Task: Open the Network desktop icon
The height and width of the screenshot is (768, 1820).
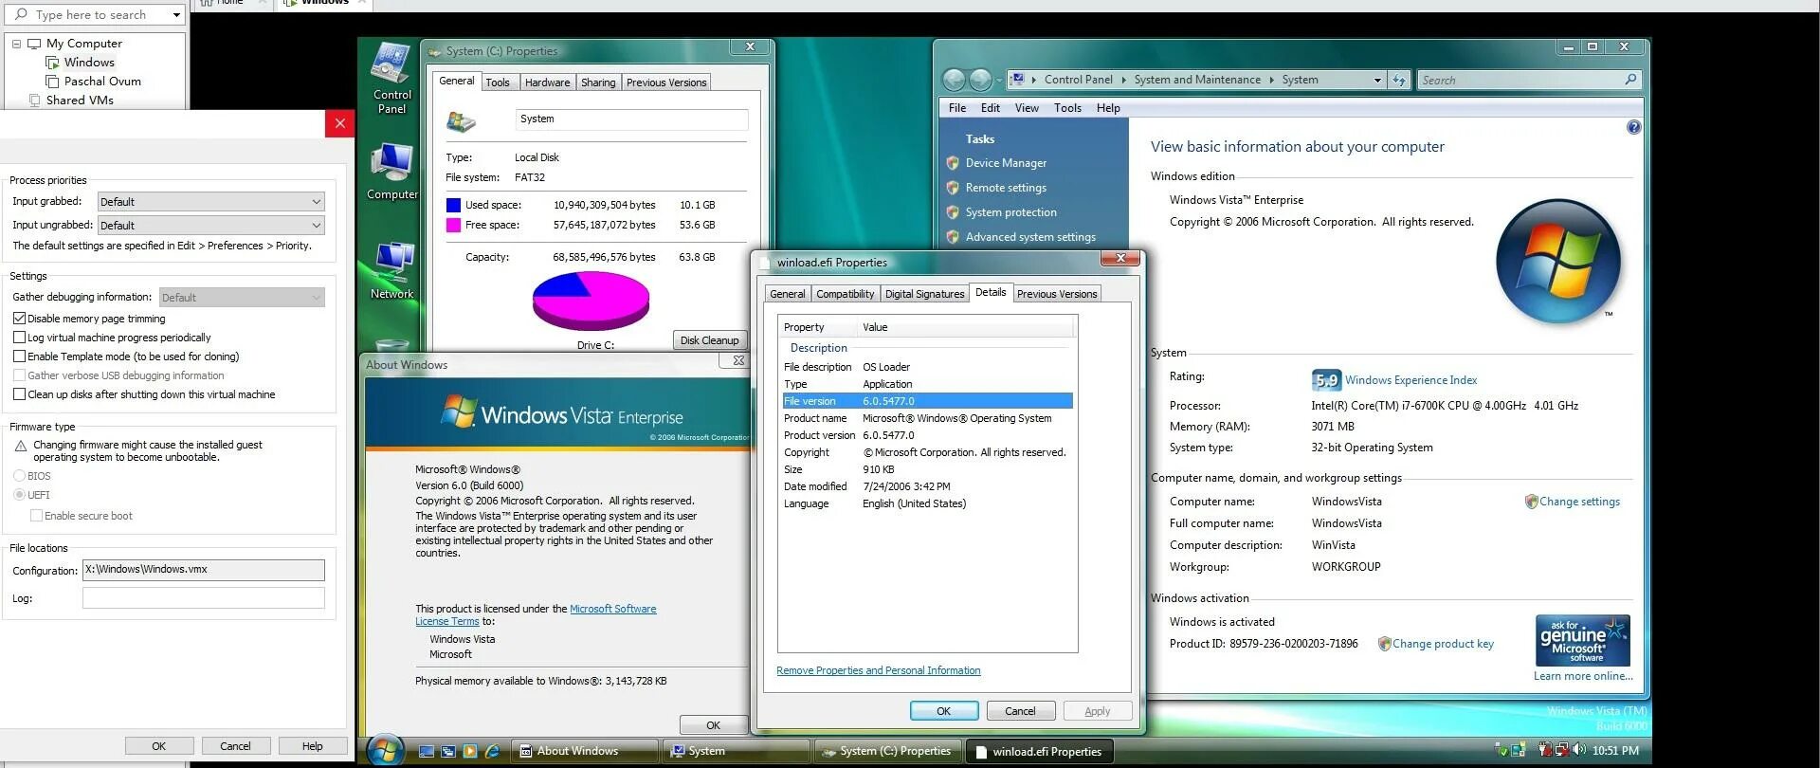Action: 392,271
